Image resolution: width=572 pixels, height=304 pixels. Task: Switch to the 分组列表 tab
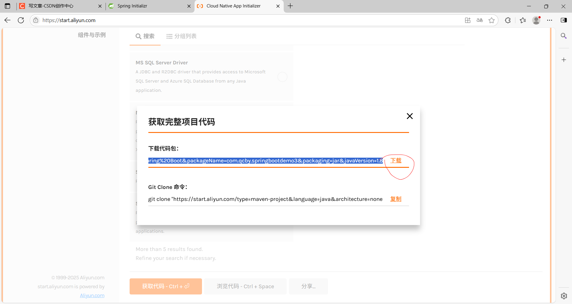point(181,36)
